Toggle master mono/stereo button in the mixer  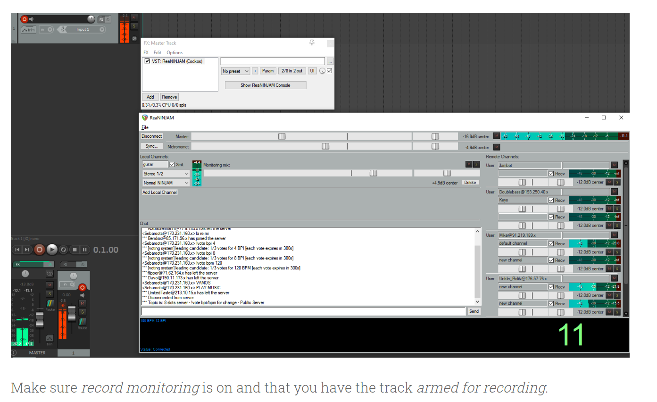[50, 274]
